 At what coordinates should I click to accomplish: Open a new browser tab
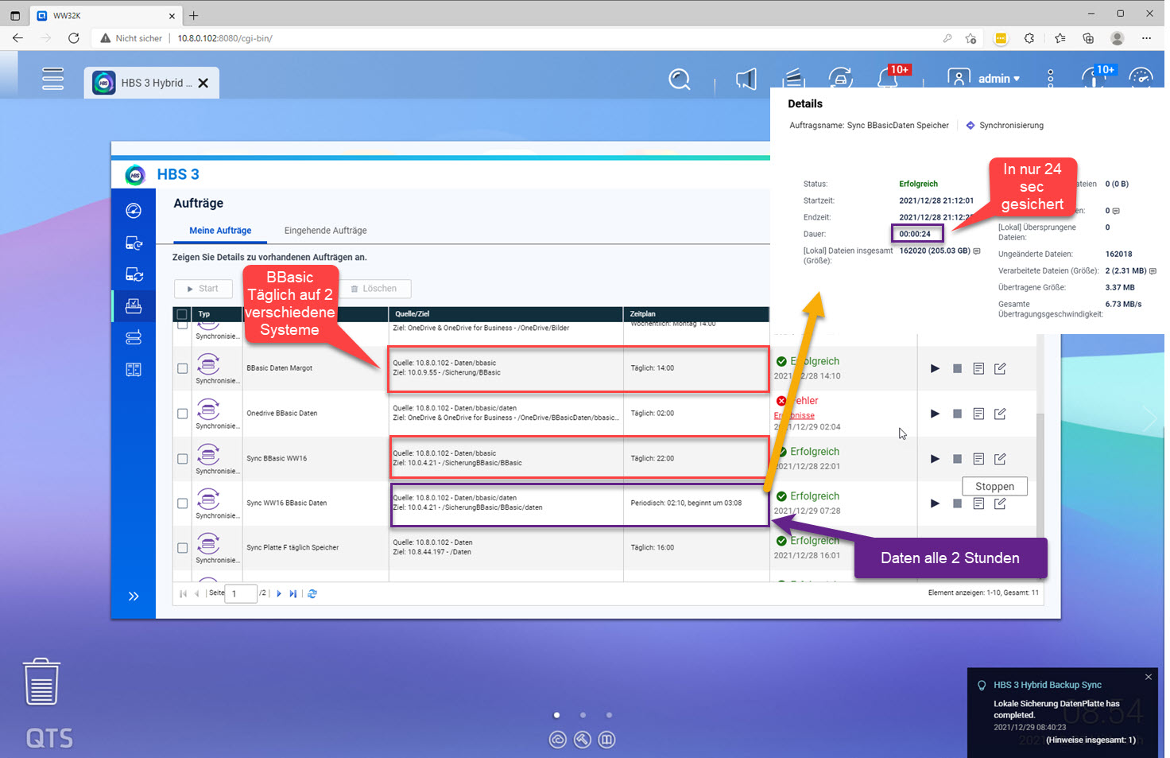(194, 15)
